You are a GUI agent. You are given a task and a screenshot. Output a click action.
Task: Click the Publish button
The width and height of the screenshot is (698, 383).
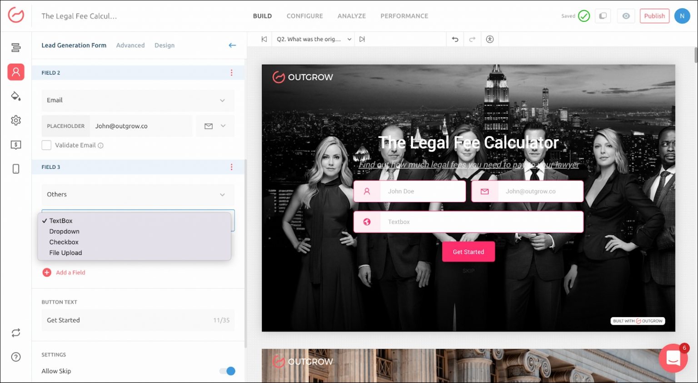click(x=654, y=16)
